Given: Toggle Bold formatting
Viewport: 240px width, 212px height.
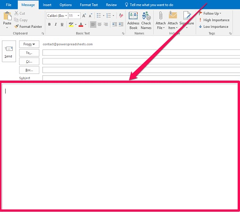Looking at the screenshot, I should tap(50, 24).
